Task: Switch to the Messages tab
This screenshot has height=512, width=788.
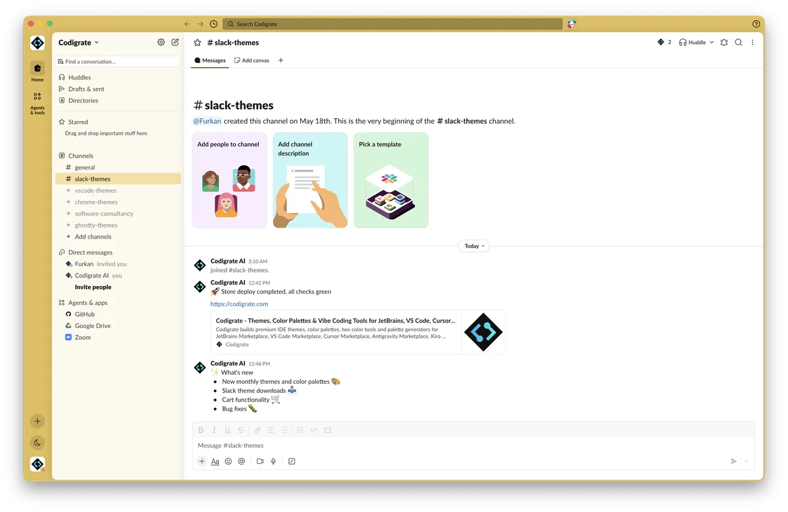Action: [210, 60]
